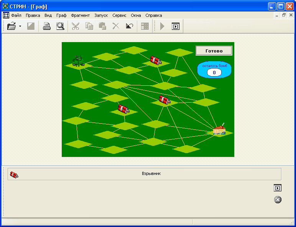Viewport: 296px width, 227px height.
Task: Select the dynamite nearest the Готово button
Action: (x=156, y=60)
